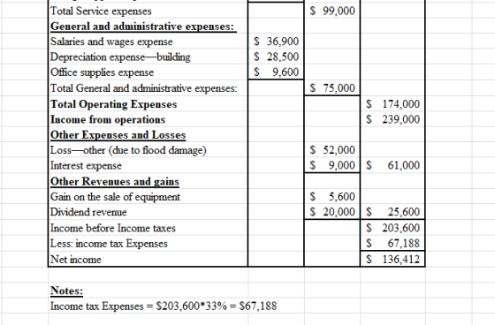Click 'Income before Income taxes' label
The width and height of the screenshot is (495, 325).
tap(113, 228)
